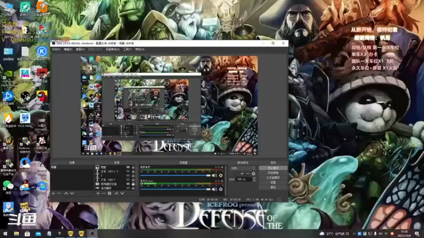Increase transition duration with up arrow
The image size is (424, 238).
[x=254, y=178]
